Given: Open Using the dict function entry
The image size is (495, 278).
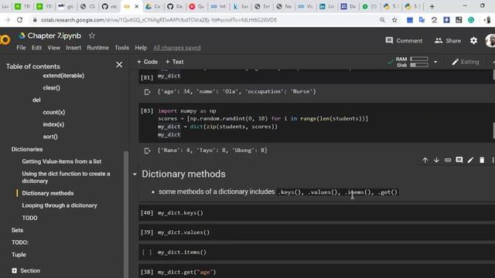Looking at the screenshot, I should [x=66, y=177].
